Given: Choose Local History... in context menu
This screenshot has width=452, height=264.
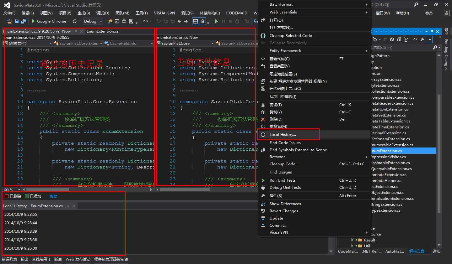Looking at the screenshot, I should pos(314,135).
